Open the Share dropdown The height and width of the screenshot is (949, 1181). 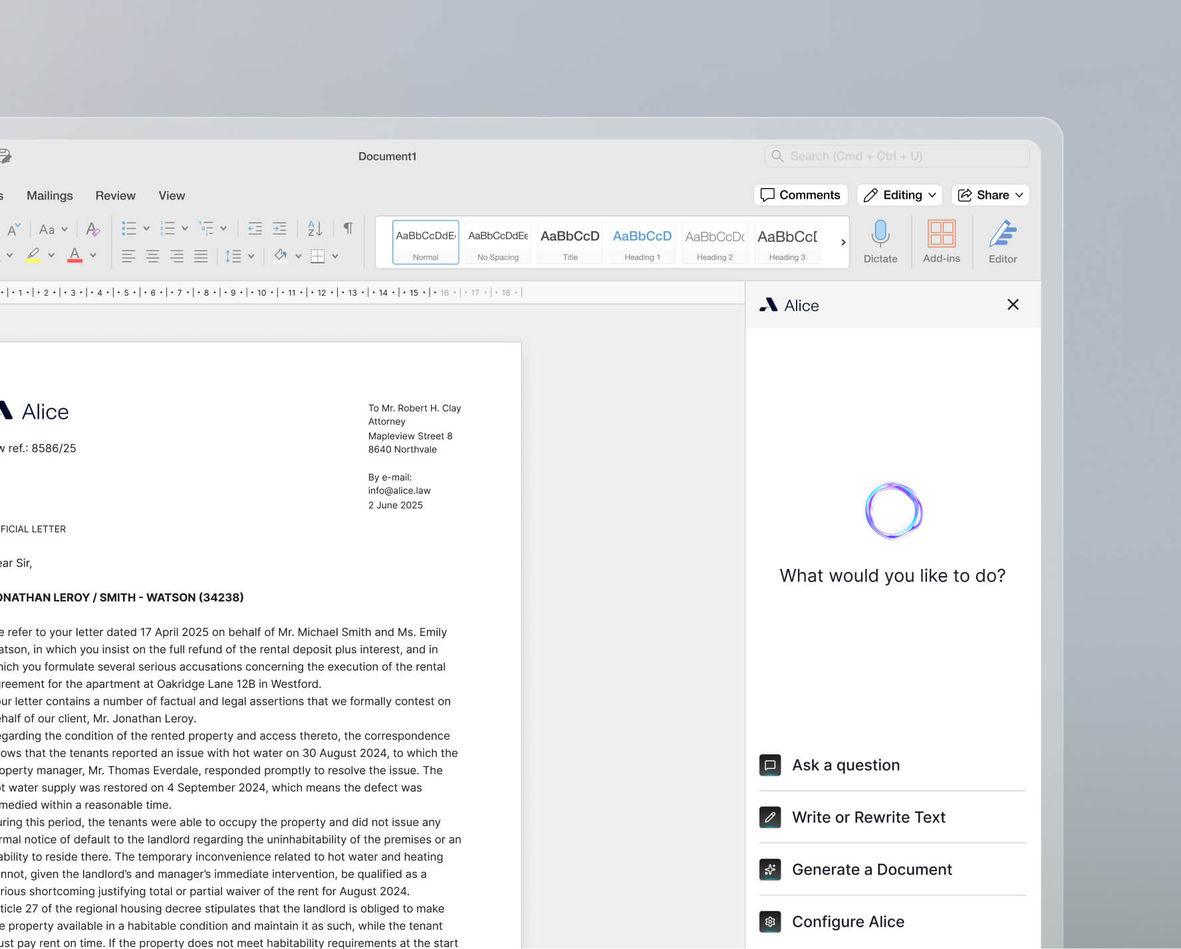[991, 195]
